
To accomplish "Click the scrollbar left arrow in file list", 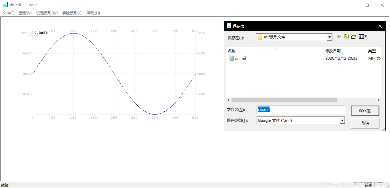I will click(228, 100).
